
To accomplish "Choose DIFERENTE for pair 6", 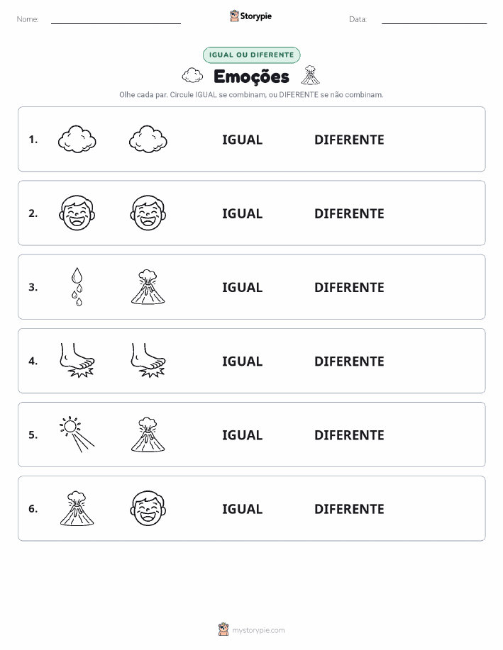I will pyautogui.click(x=349, y=509).
